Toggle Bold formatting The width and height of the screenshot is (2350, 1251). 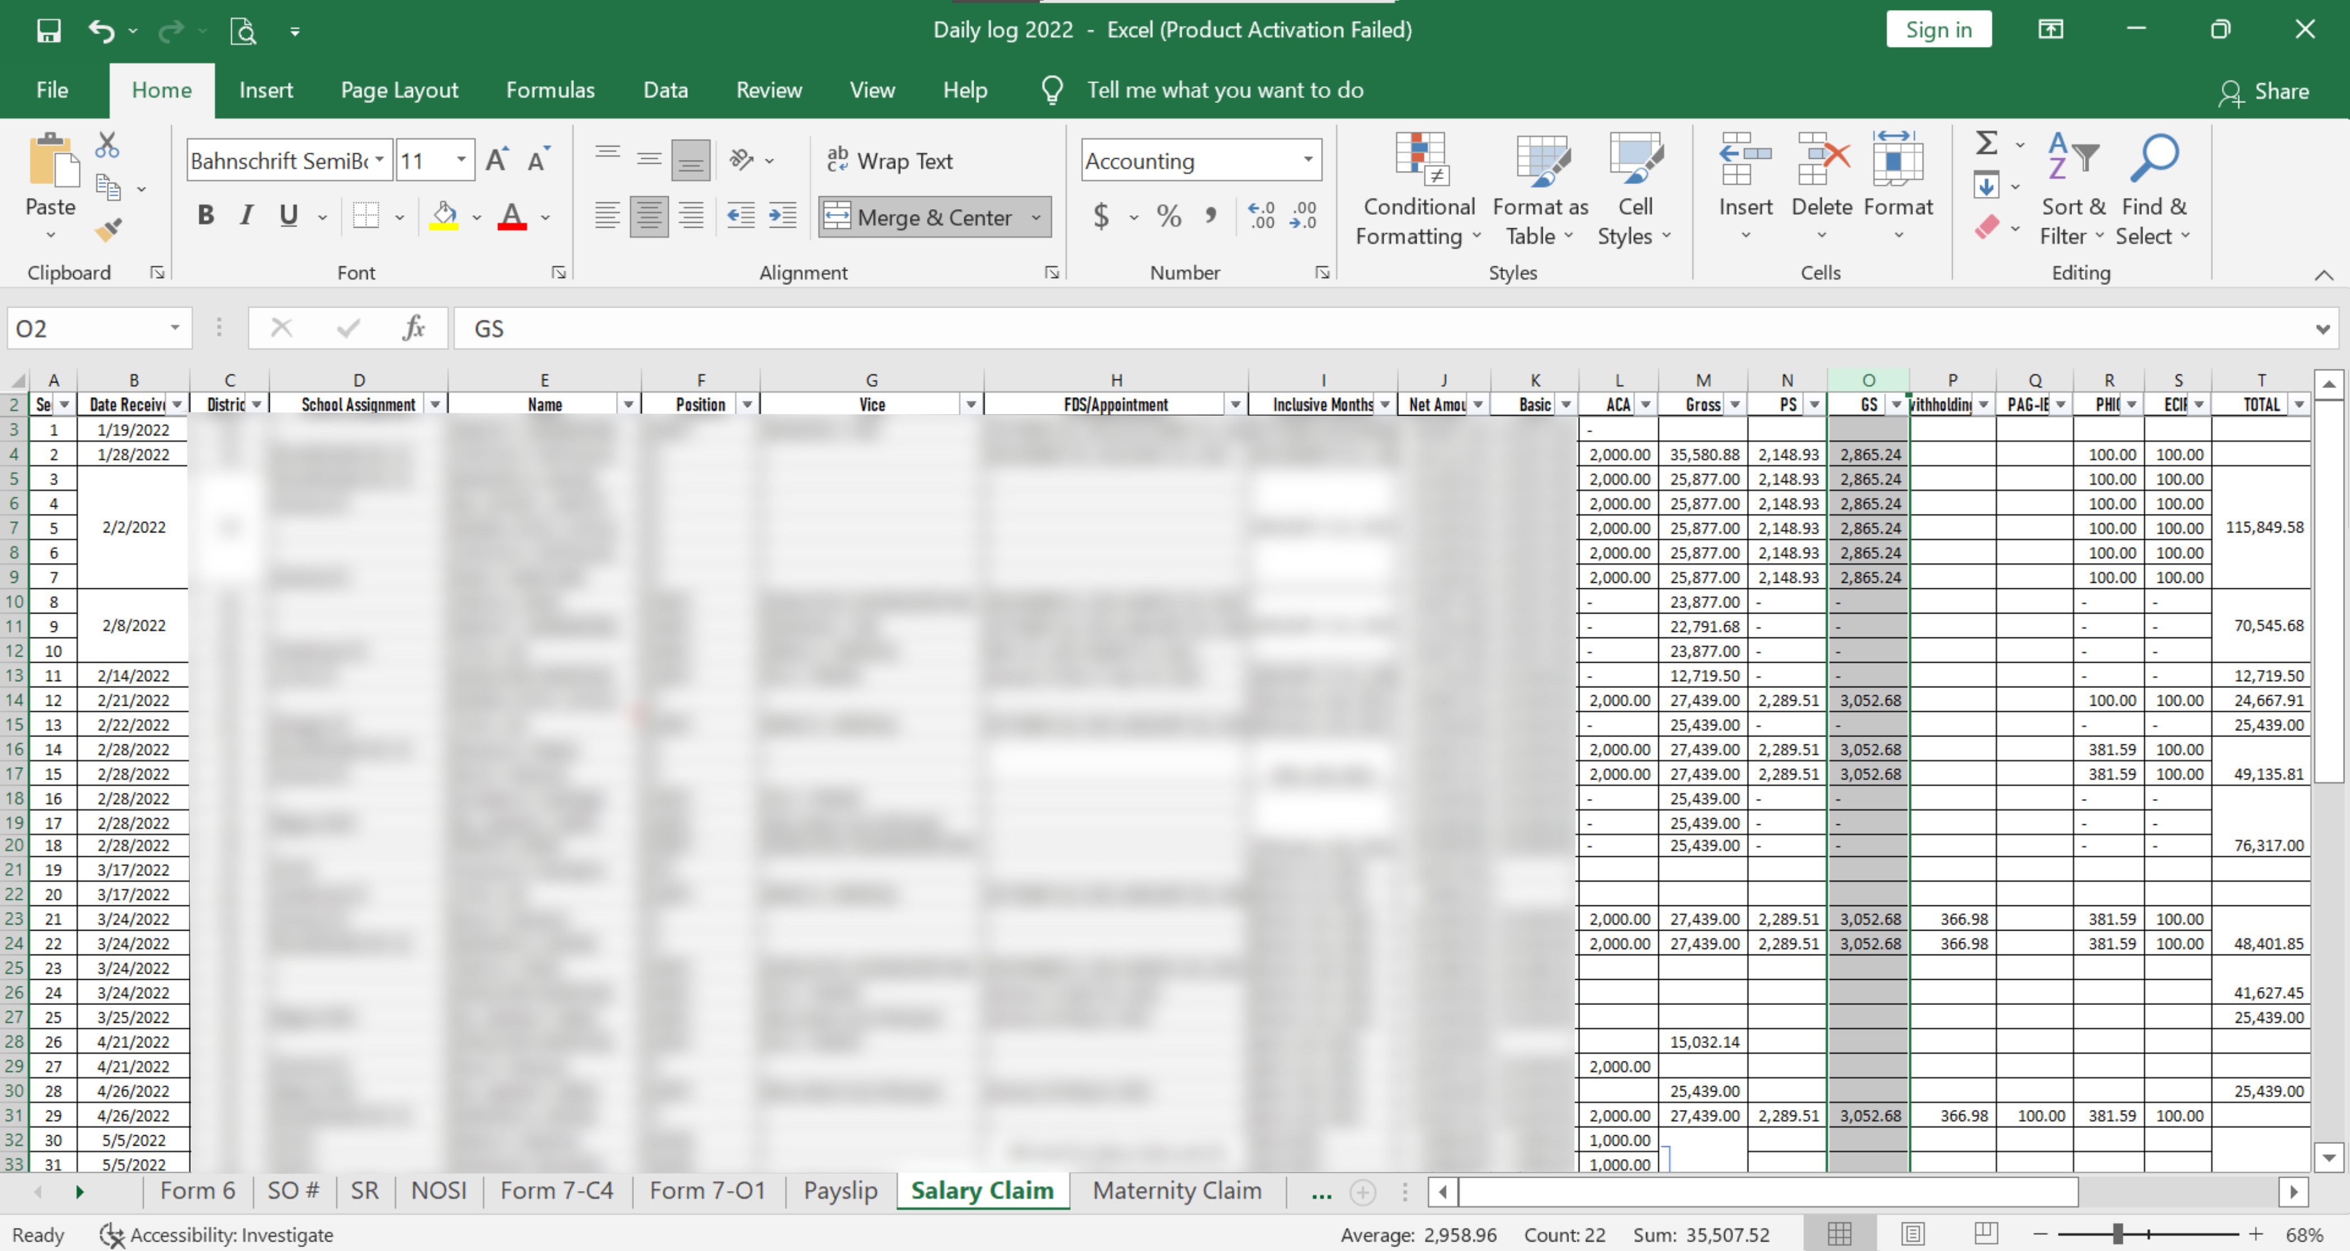(x=206, y=216)
